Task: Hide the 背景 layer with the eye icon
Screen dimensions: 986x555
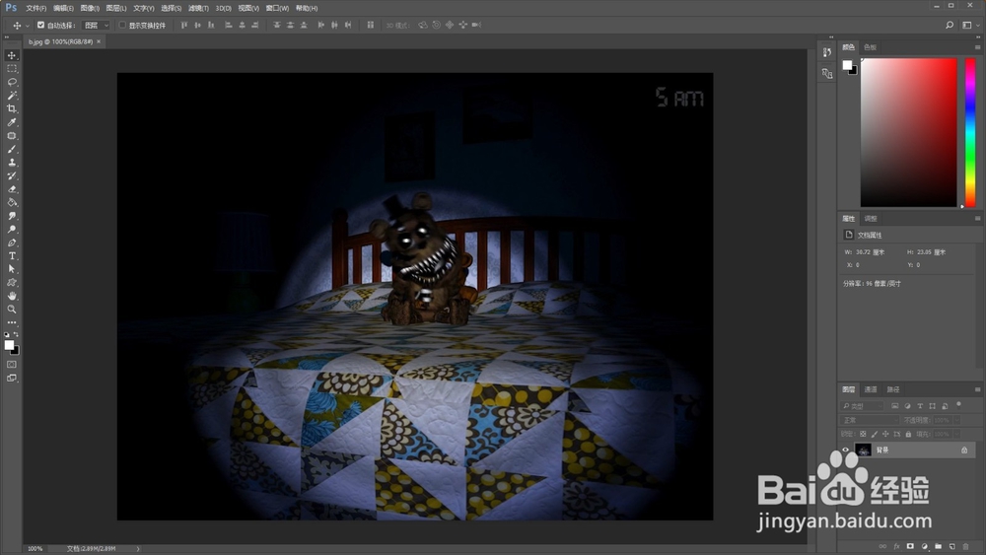Action: [x=845, y=451]
